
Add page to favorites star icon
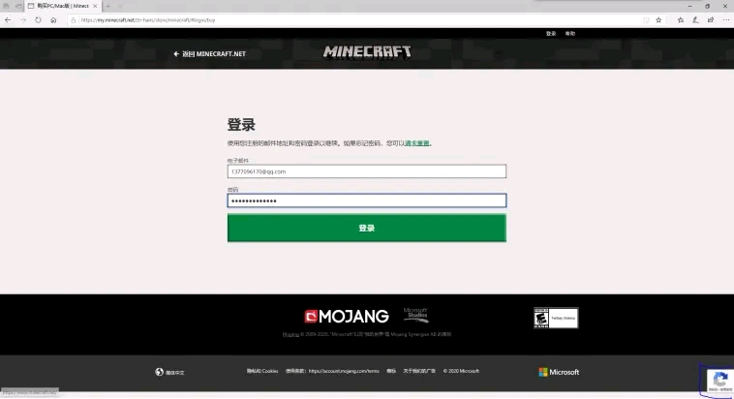pyautogui.click(x=658, y=20)
